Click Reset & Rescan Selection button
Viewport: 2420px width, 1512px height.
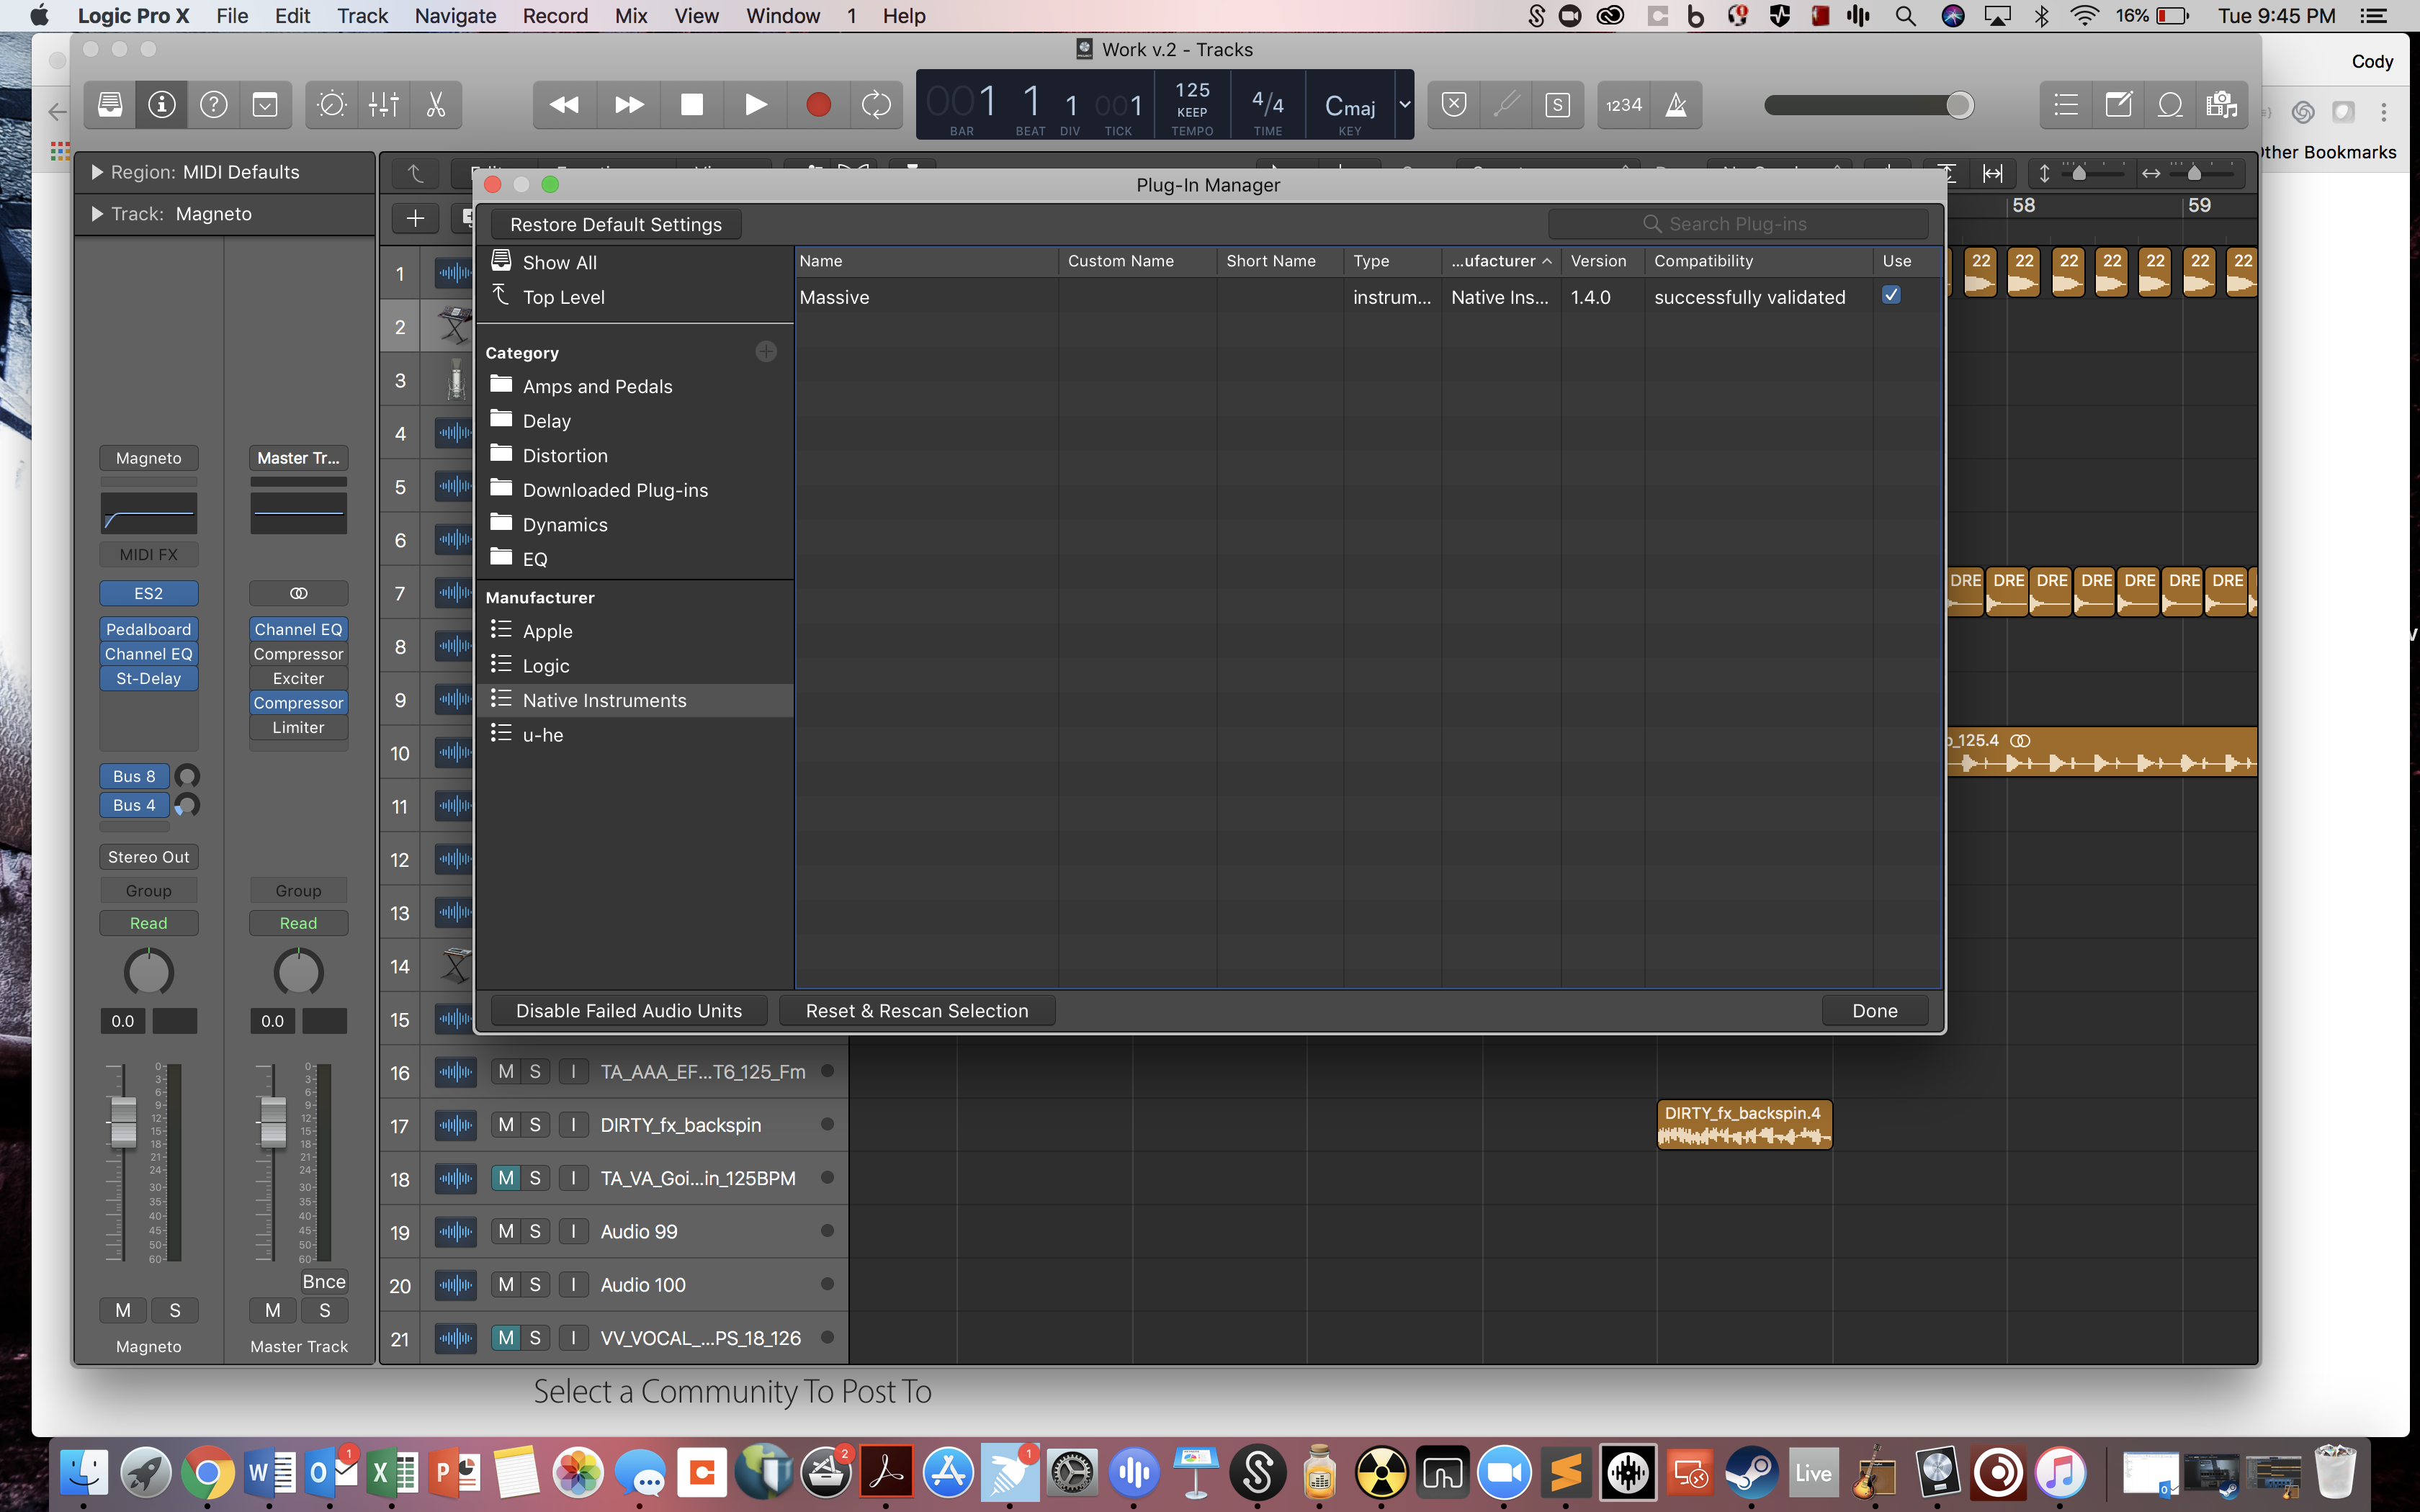(916, 1011)
